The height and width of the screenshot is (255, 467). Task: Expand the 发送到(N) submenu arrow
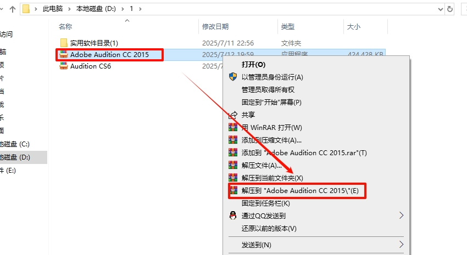point(401,245)
